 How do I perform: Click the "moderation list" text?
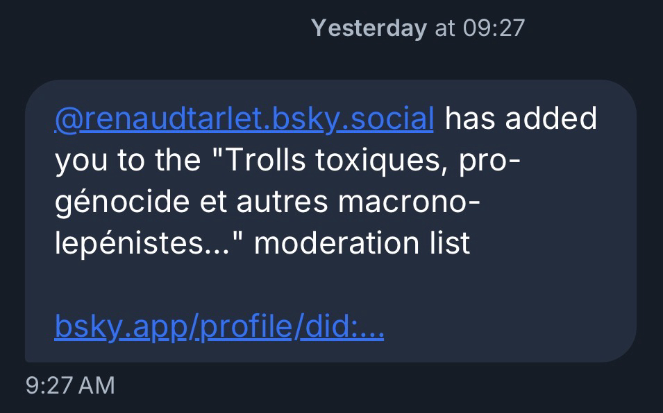pyautogui.click(x=362, y=243)
